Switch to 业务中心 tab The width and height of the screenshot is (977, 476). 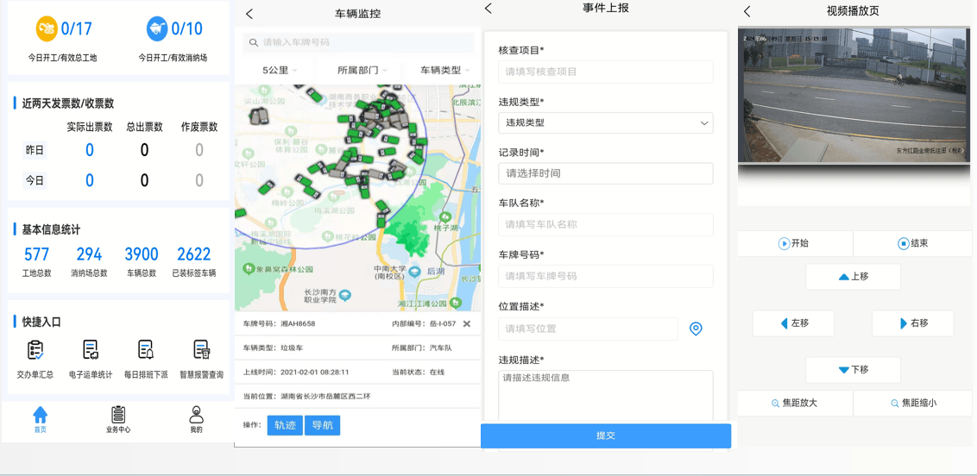[x=118, y=418]
